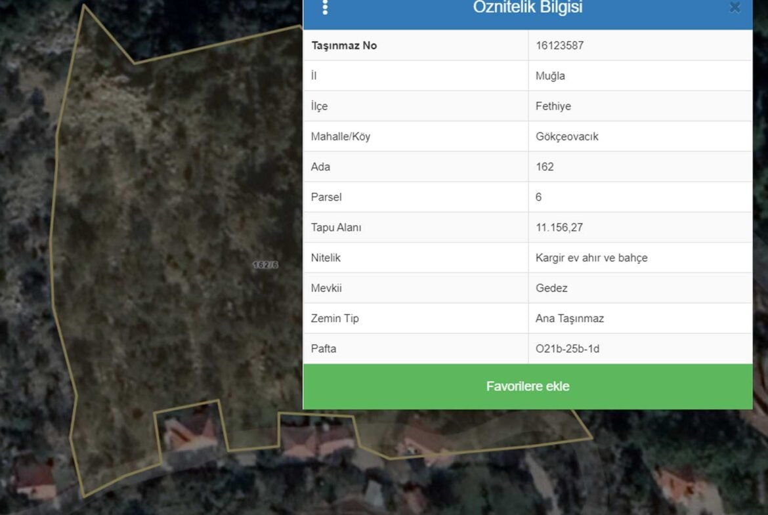The height and width of the screenshot is (515, 768).
Task: Select the Gedez location value
Action: 551,288
